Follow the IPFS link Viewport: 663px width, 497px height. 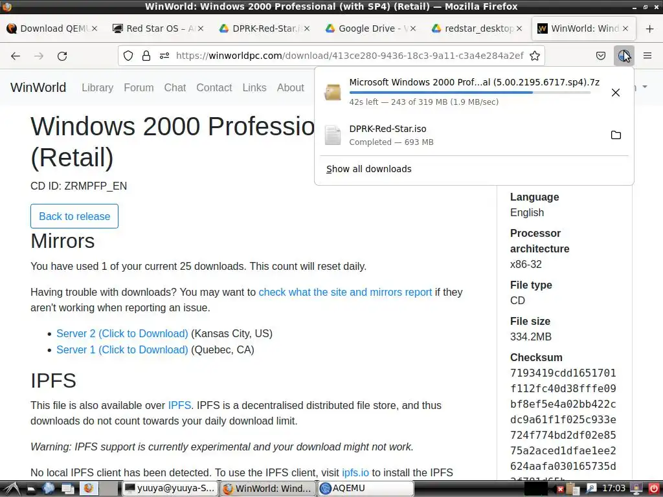(x=179, y=405)
